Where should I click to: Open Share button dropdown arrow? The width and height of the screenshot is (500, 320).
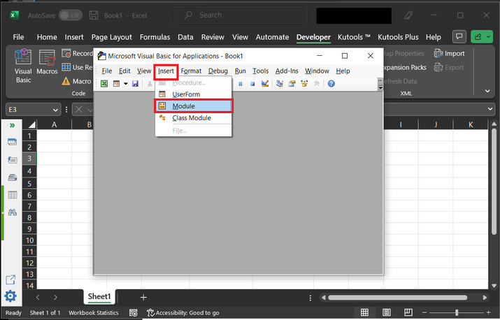pos(489,37)
